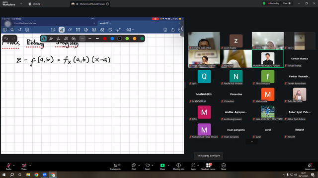
Task: Select the Muhammad Nuzulul Furqan tab
Action: click(90, 4)
